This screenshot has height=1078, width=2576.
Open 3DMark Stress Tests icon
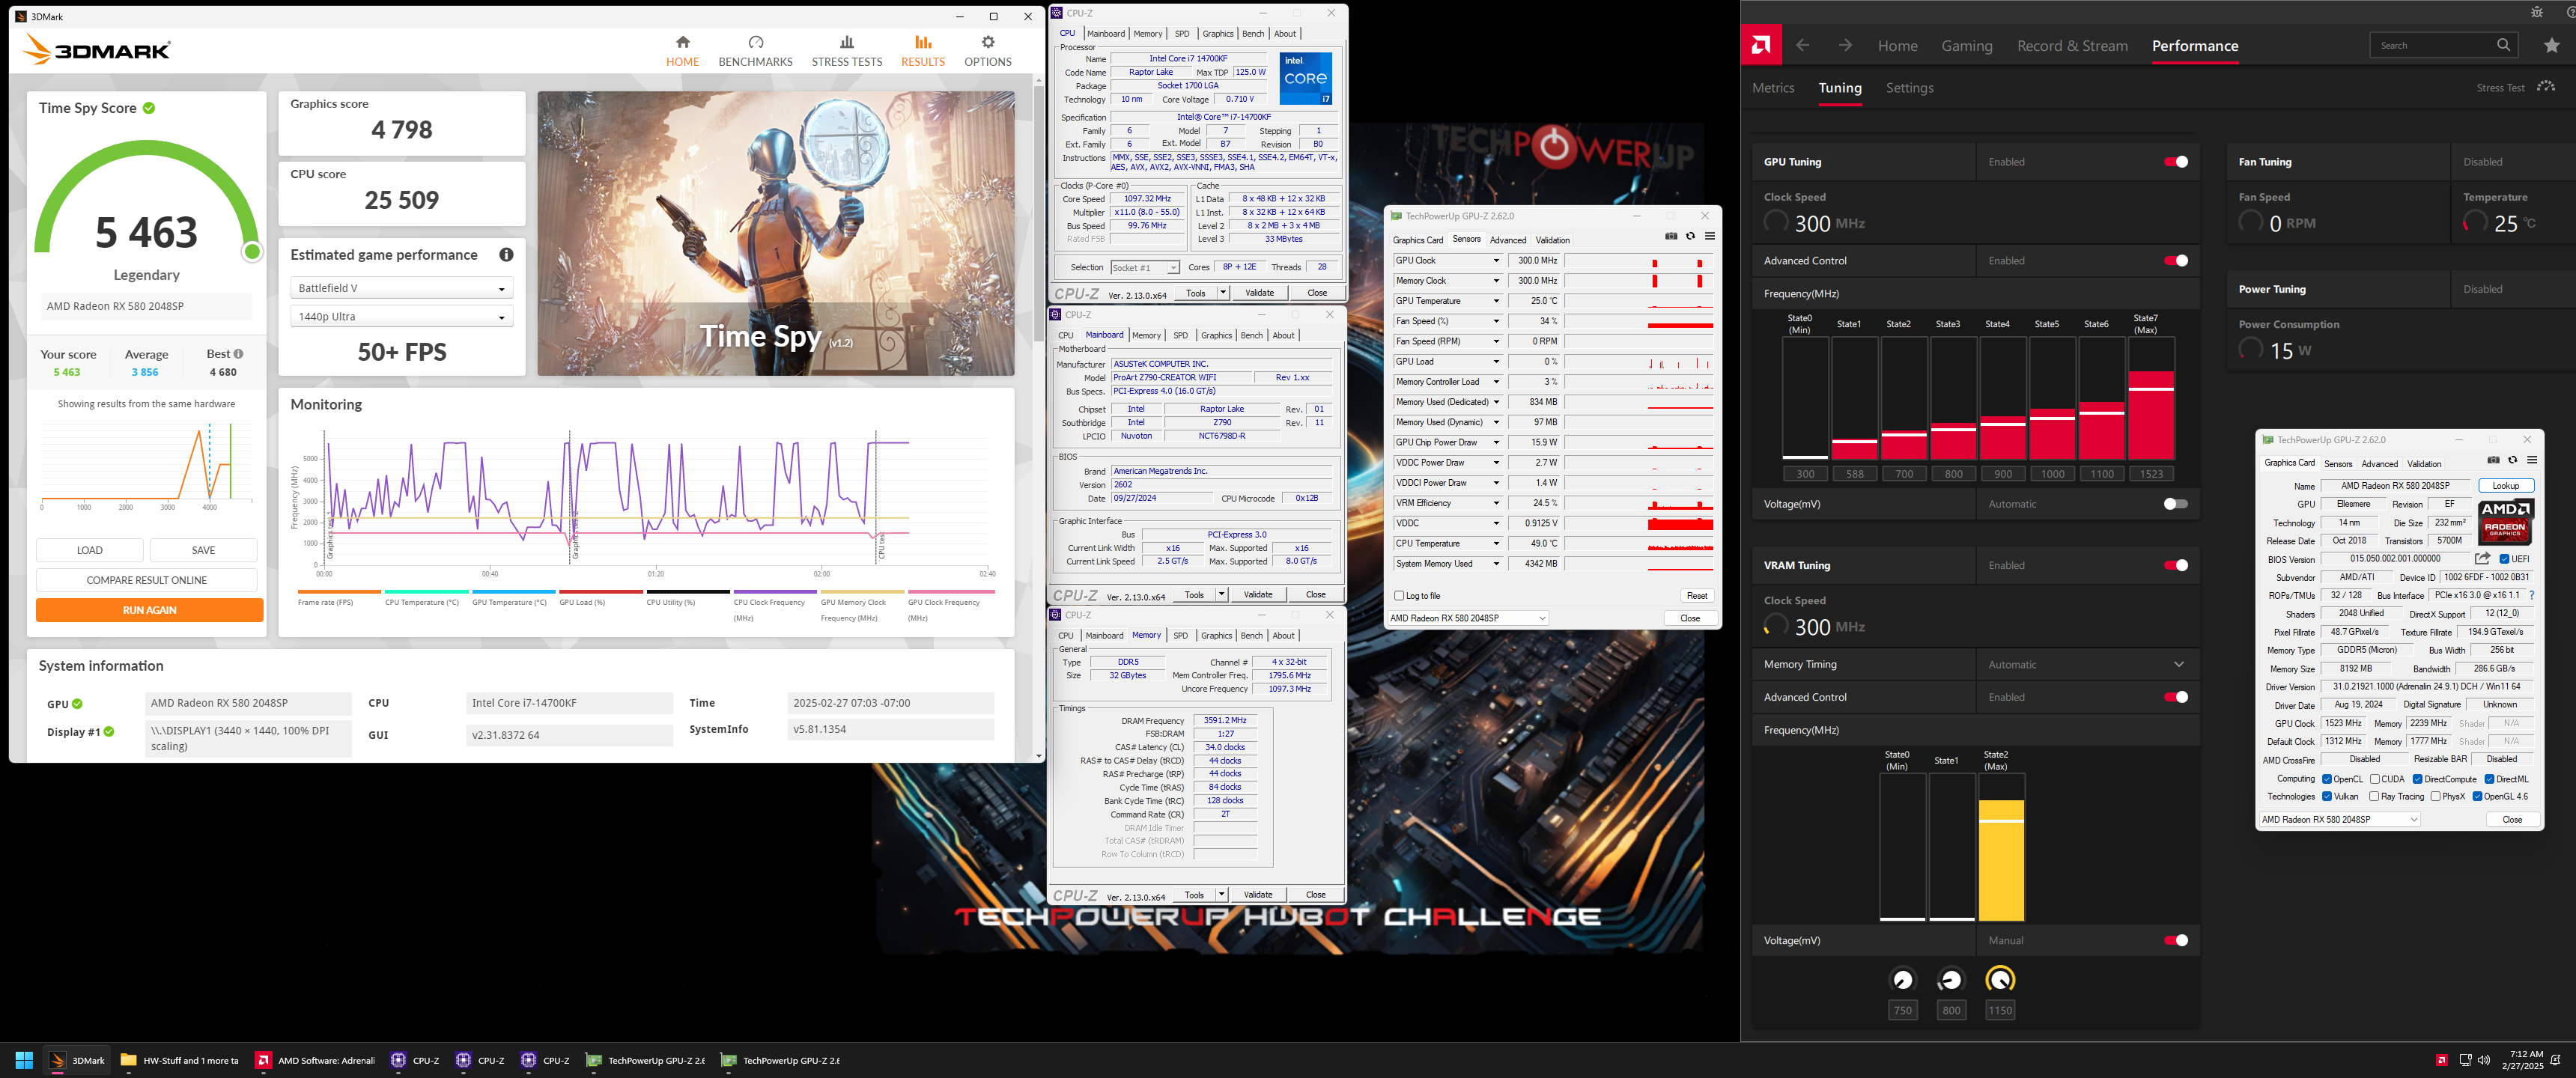pos(847,42)
